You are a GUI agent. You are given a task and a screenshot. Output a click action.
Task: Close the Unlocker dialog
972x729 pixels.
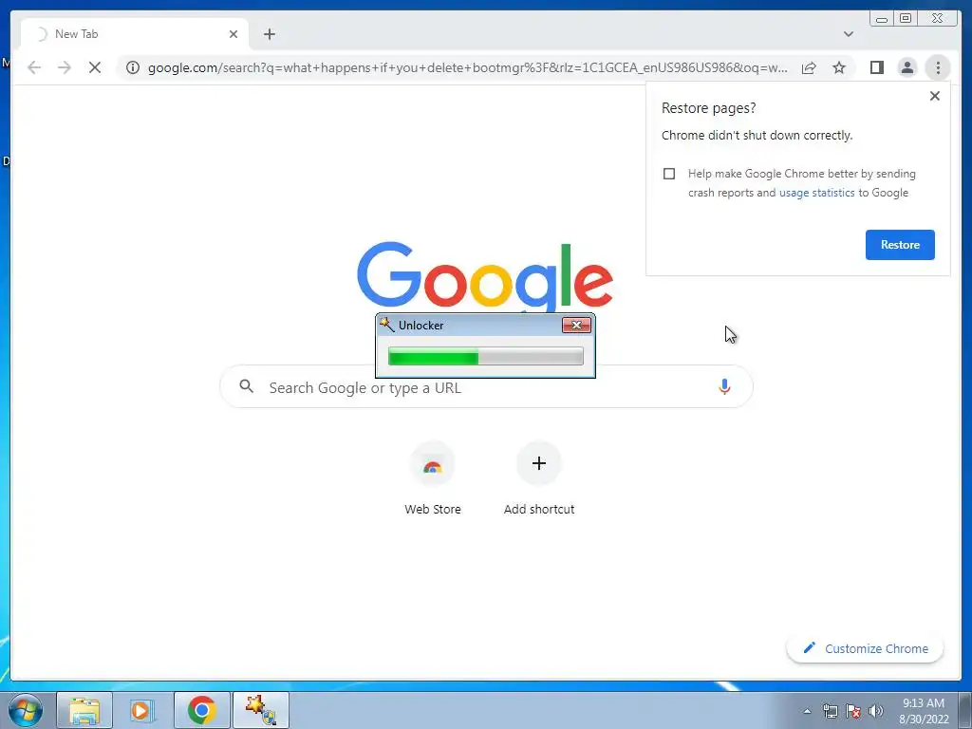pos(576,325)
